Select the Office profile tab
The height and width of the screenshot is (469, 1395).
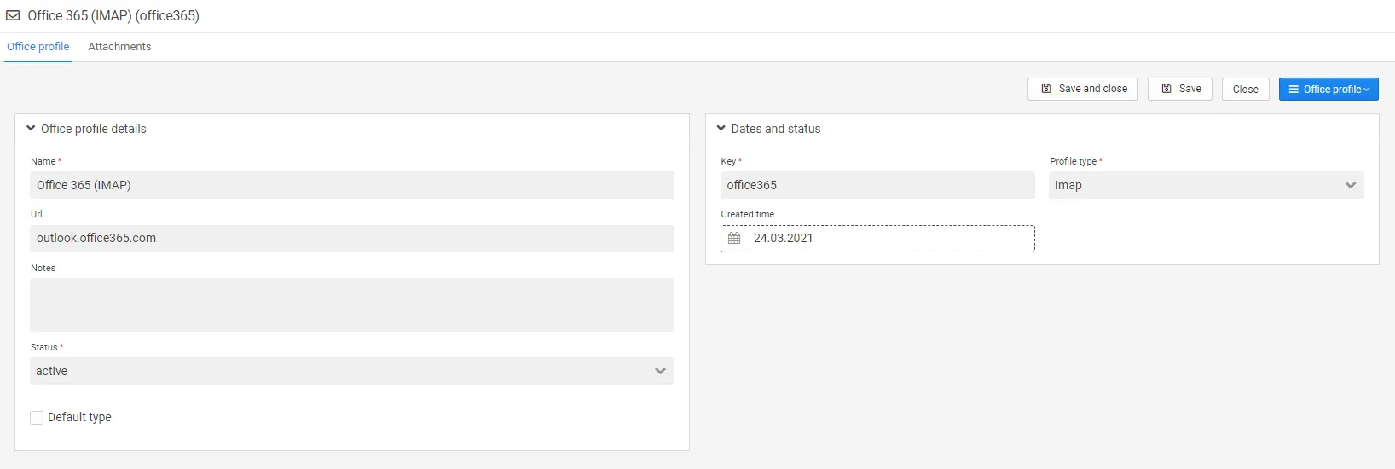[x=38, y=47]
